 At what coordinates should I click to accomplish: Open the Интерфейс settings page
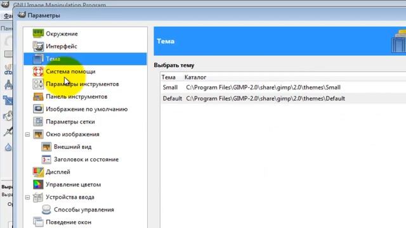(x=62, y=46)
